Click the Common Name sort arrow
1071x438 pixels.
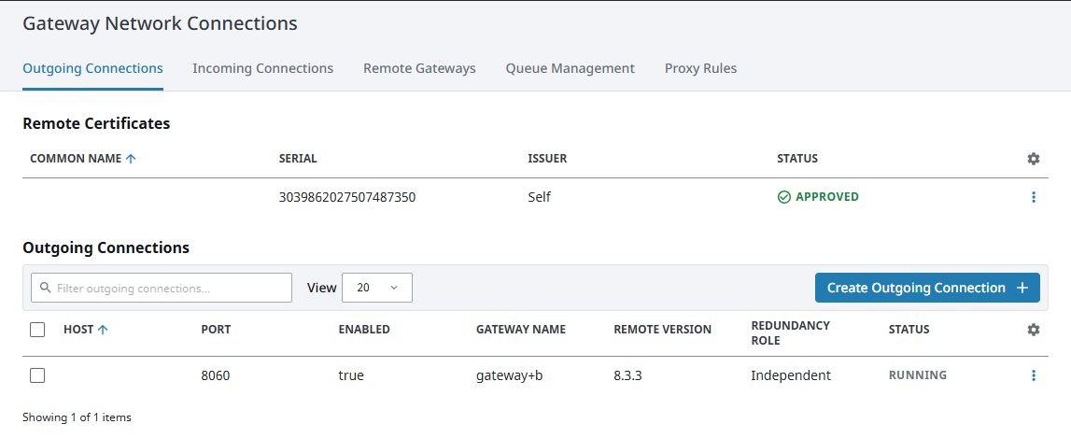(x=131, y=159)
